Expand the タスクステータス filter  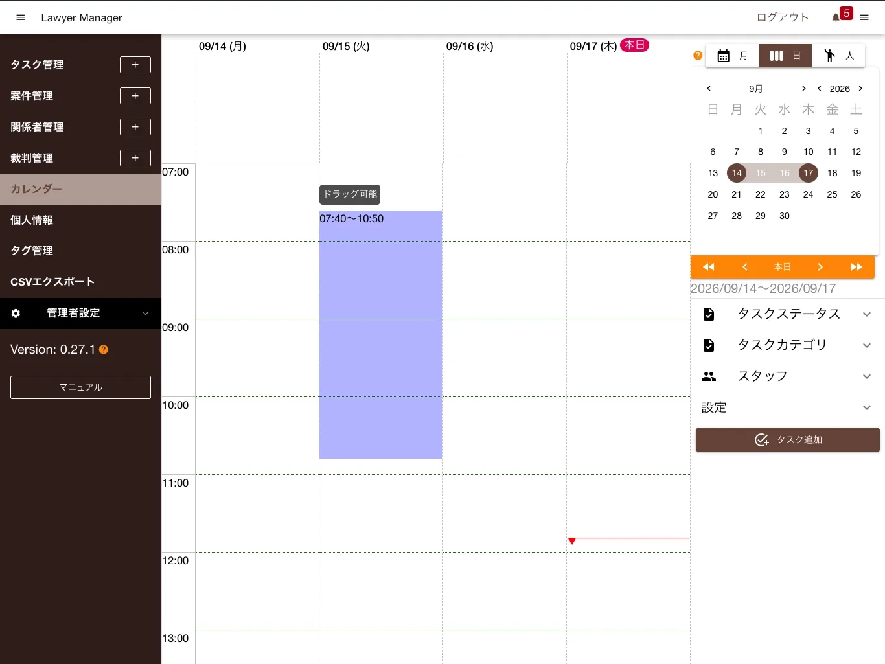[788, 314]
